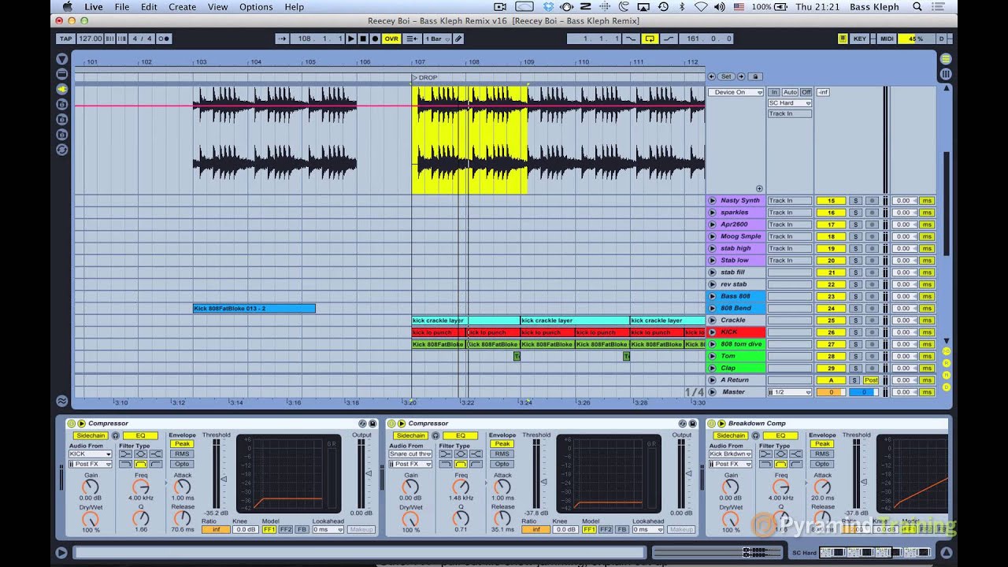
Task: Toggle computer MIDI keyboard icon
Action: (x=843, y=39)
